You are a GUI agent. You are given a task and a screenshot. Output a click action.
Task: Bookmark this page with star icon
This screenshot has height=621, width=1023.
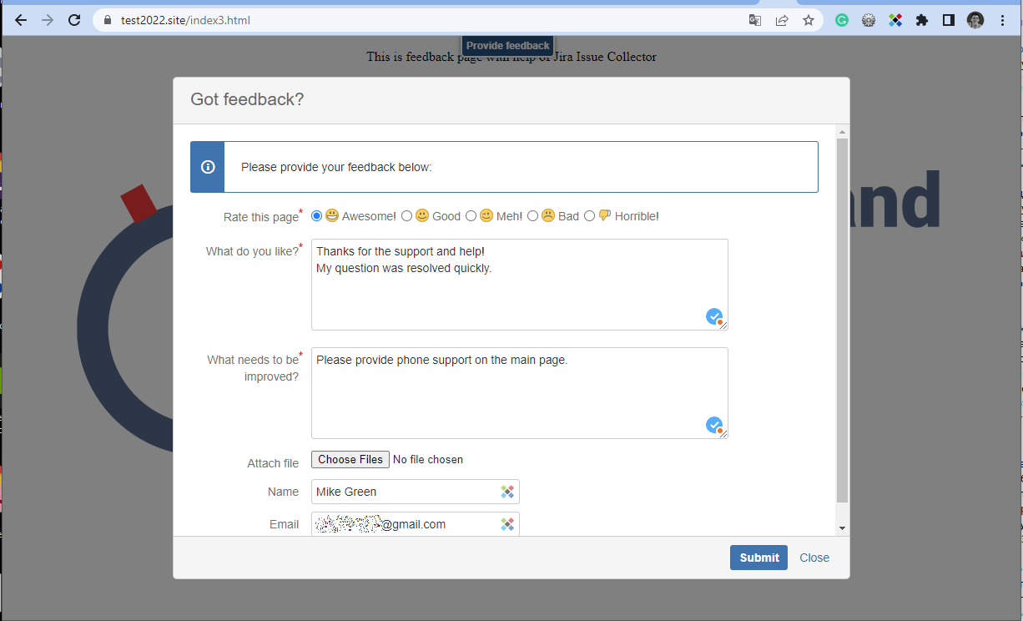[809, 20]
